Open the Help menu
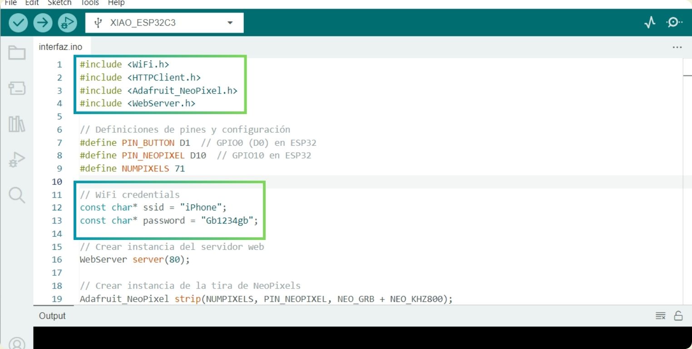This screenshot has width=692, height=349. click(116, 3)
